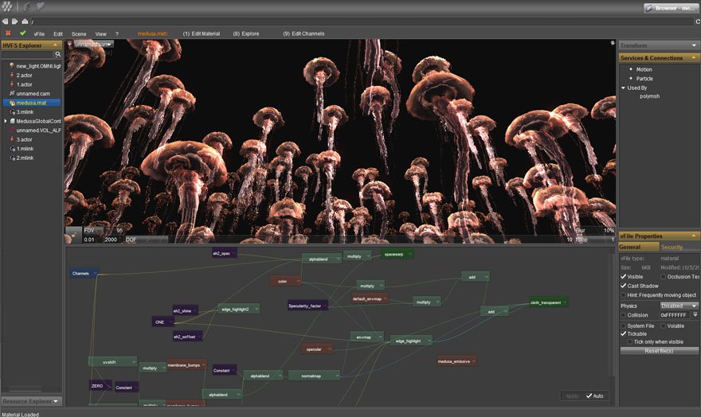701x417 pixels.
Task: Open the ? help menu
Action: 116,34
